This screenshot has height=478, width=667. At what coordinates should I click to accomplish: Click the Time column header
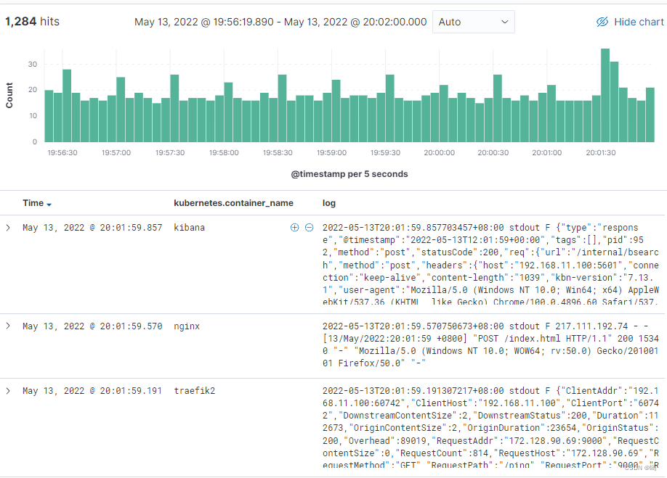(33, 204)
